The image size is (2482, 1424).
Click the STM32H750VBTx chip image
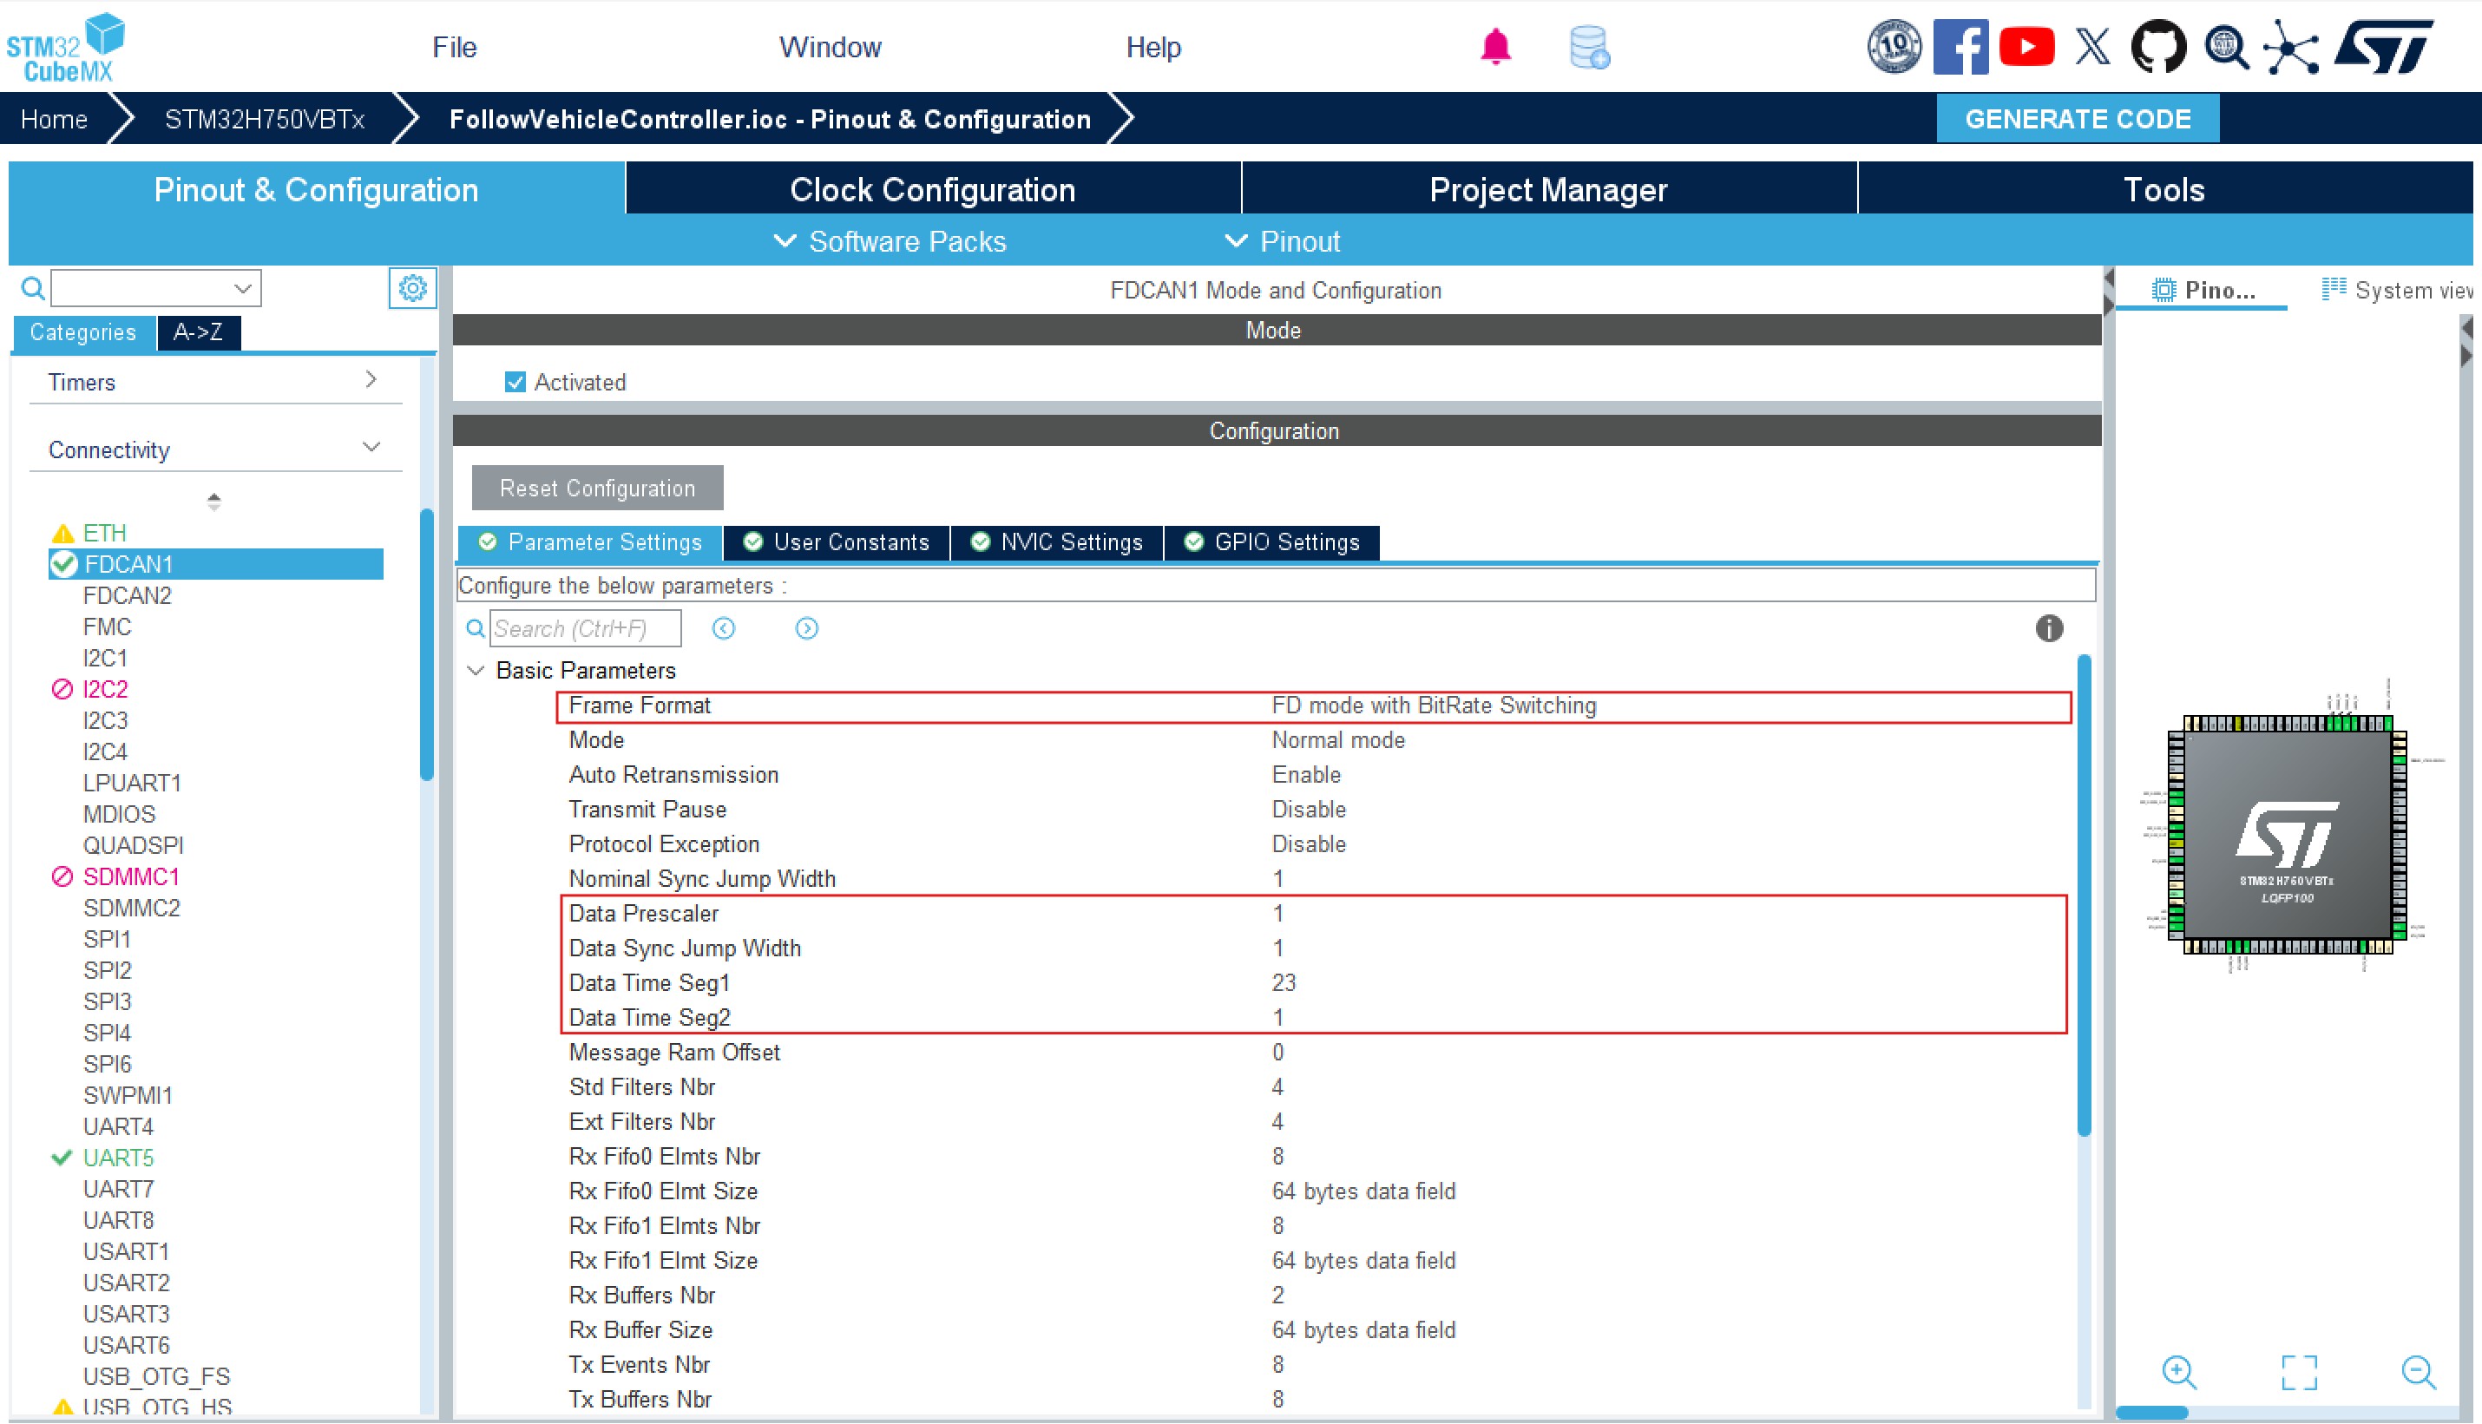[2287, 837]
